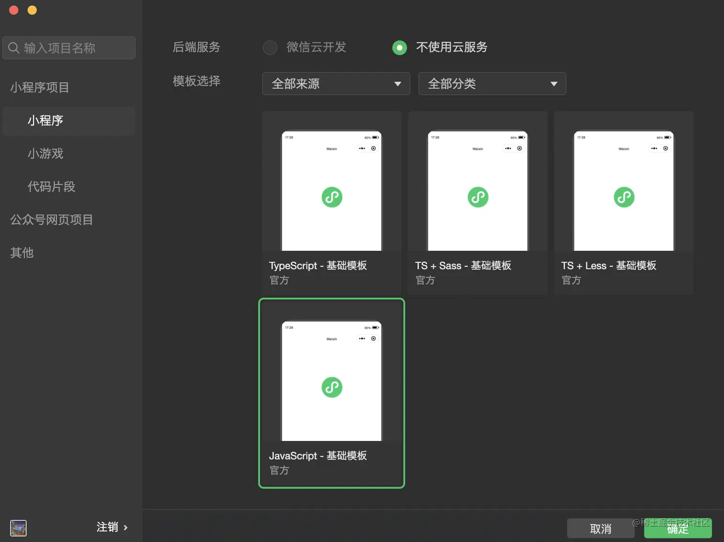Screen dimensions: 724x542
Task: Click the 取消 button
Action: pyautogui.click(x=601, y=529)
